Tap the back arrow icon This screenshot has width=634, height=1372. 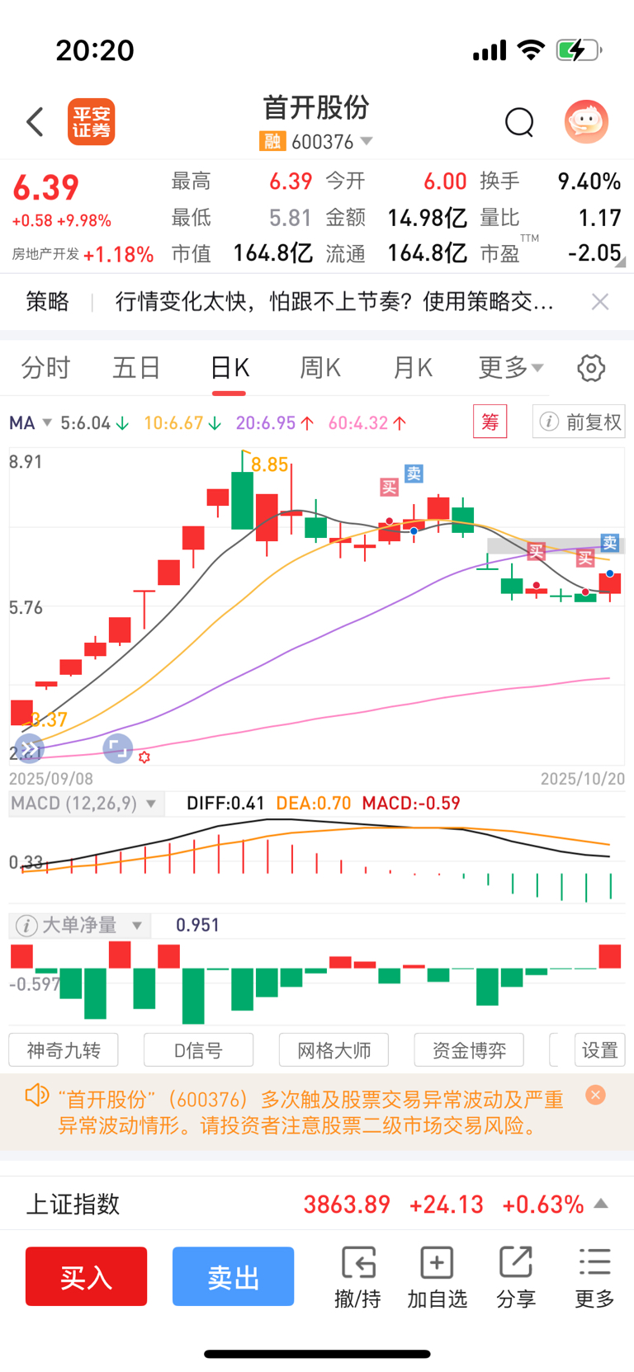pos(35,122)
